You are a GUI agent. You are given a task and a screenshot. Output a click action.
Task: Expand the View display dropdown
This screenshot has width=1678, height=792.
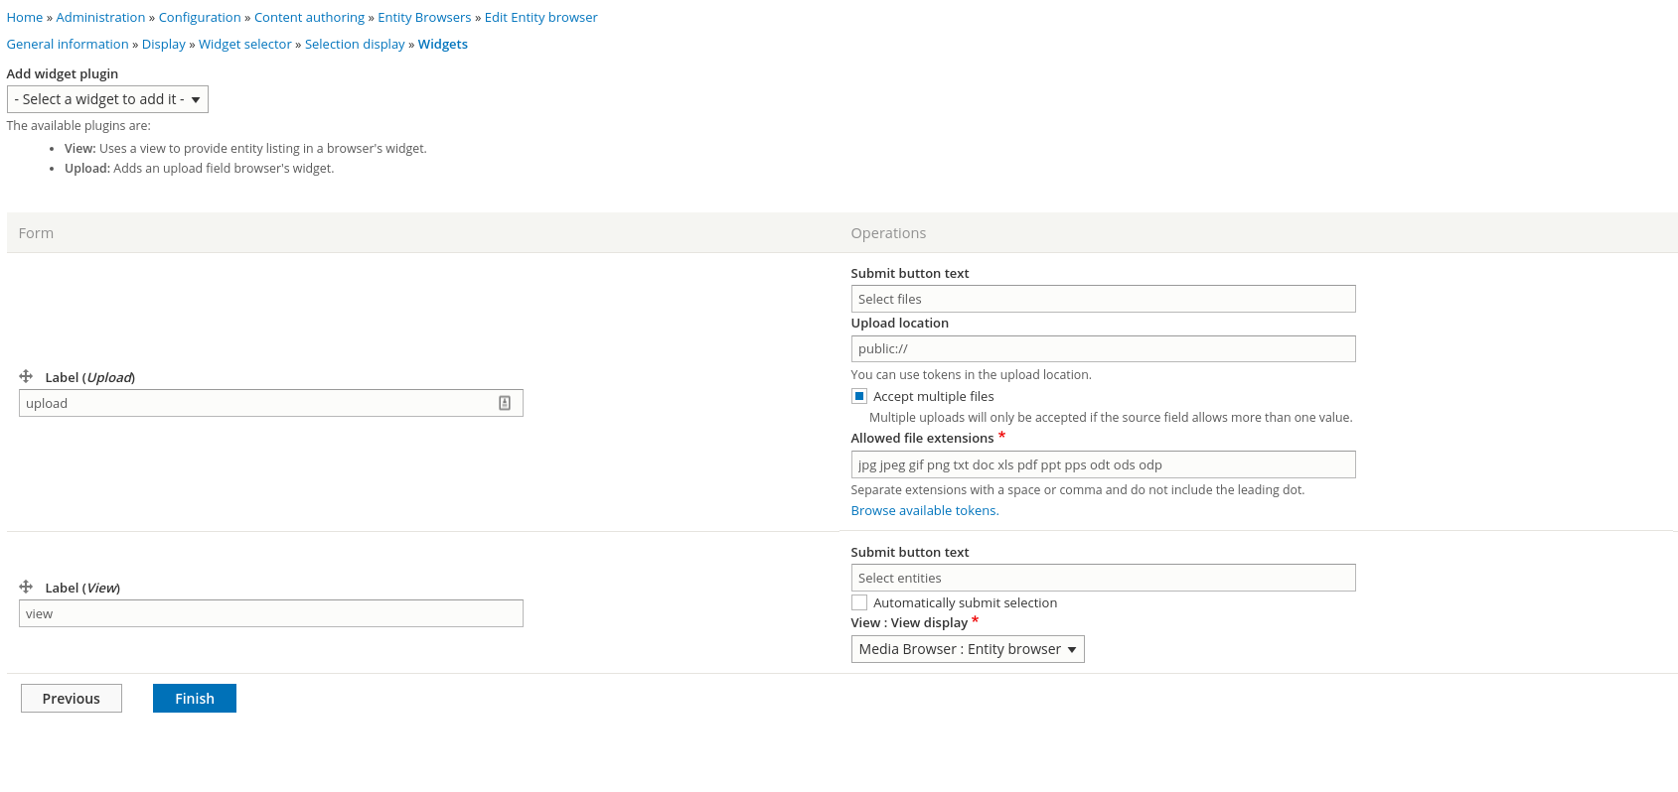[967, 649]
